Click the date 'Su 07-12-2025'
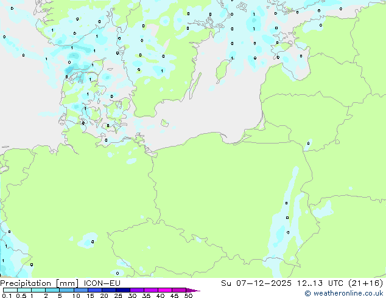The width and height of the screenshot is (386, 298). click(x=256, y=283)
